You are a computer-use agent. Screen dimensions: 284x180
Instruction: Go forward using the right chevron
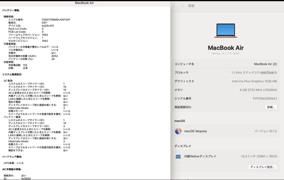click(x=182, y=6)
